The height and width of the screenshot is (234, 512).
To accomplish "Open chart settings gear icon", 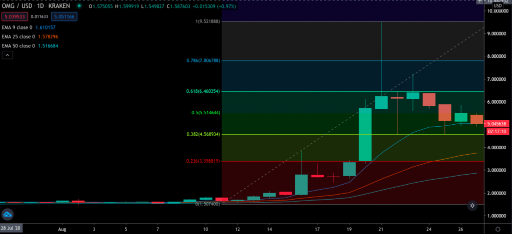I will (x=497, y=228).
